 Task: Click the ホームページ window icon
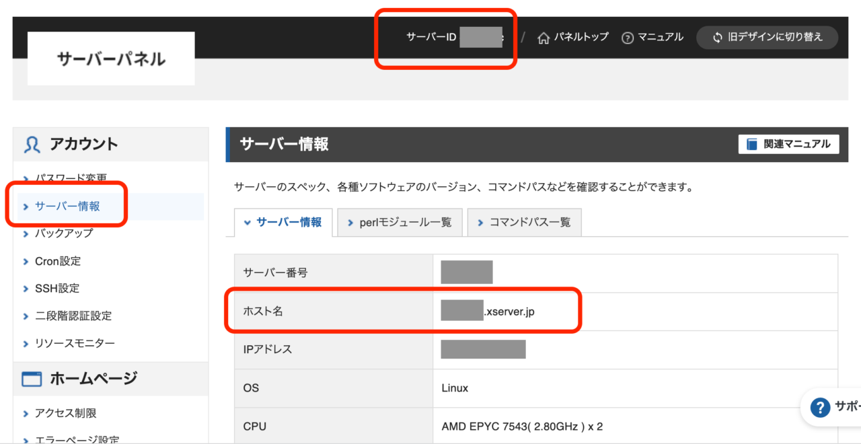point(32,379)
